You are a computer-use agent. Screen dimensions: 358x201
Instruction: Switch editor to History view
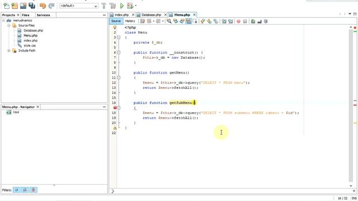[x=130, y=21]
